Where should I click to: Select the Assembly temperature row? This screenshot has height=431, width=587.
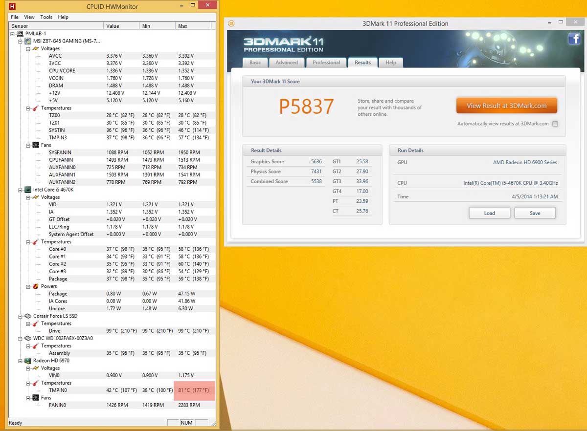pyautogui.click(x=113, y=353)
